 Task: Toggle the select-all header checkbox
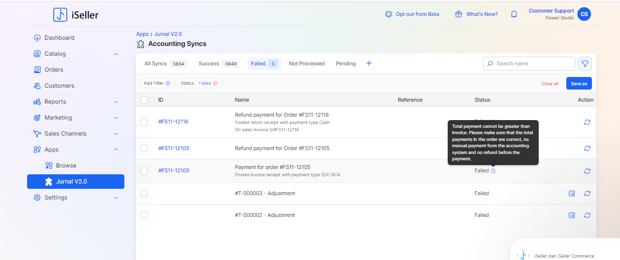tap(144, 100)
